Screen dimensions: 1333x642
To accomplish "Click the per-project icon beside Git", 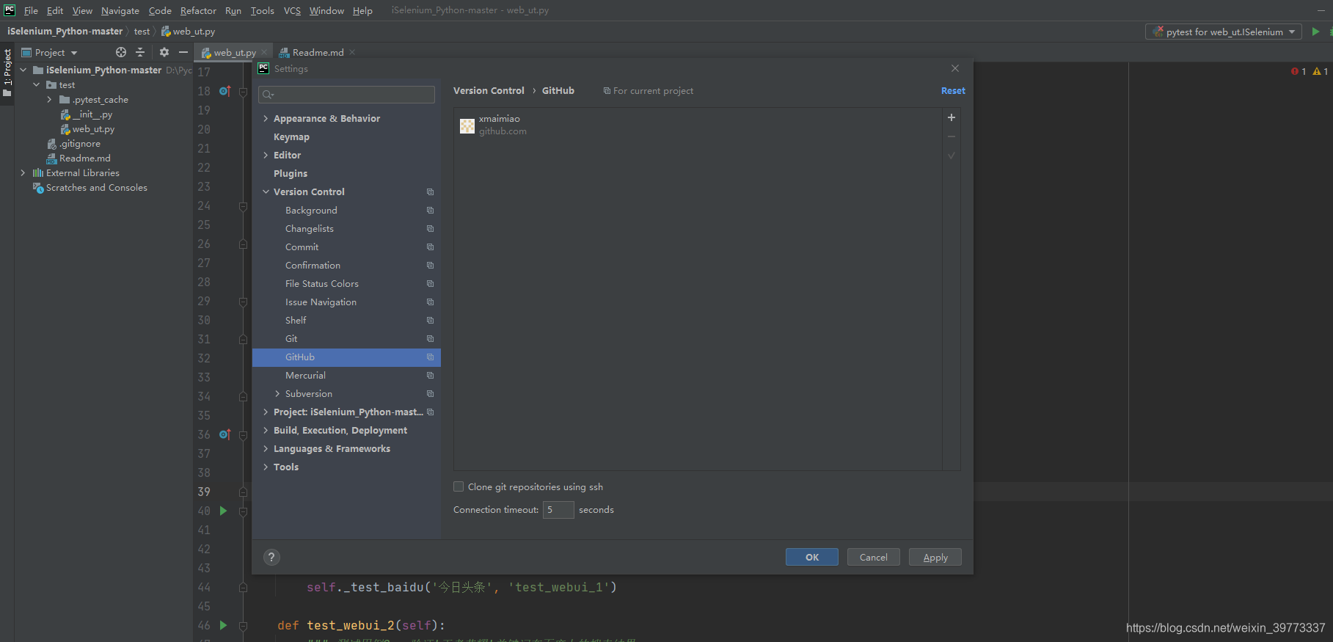I will tap(430, 339).
